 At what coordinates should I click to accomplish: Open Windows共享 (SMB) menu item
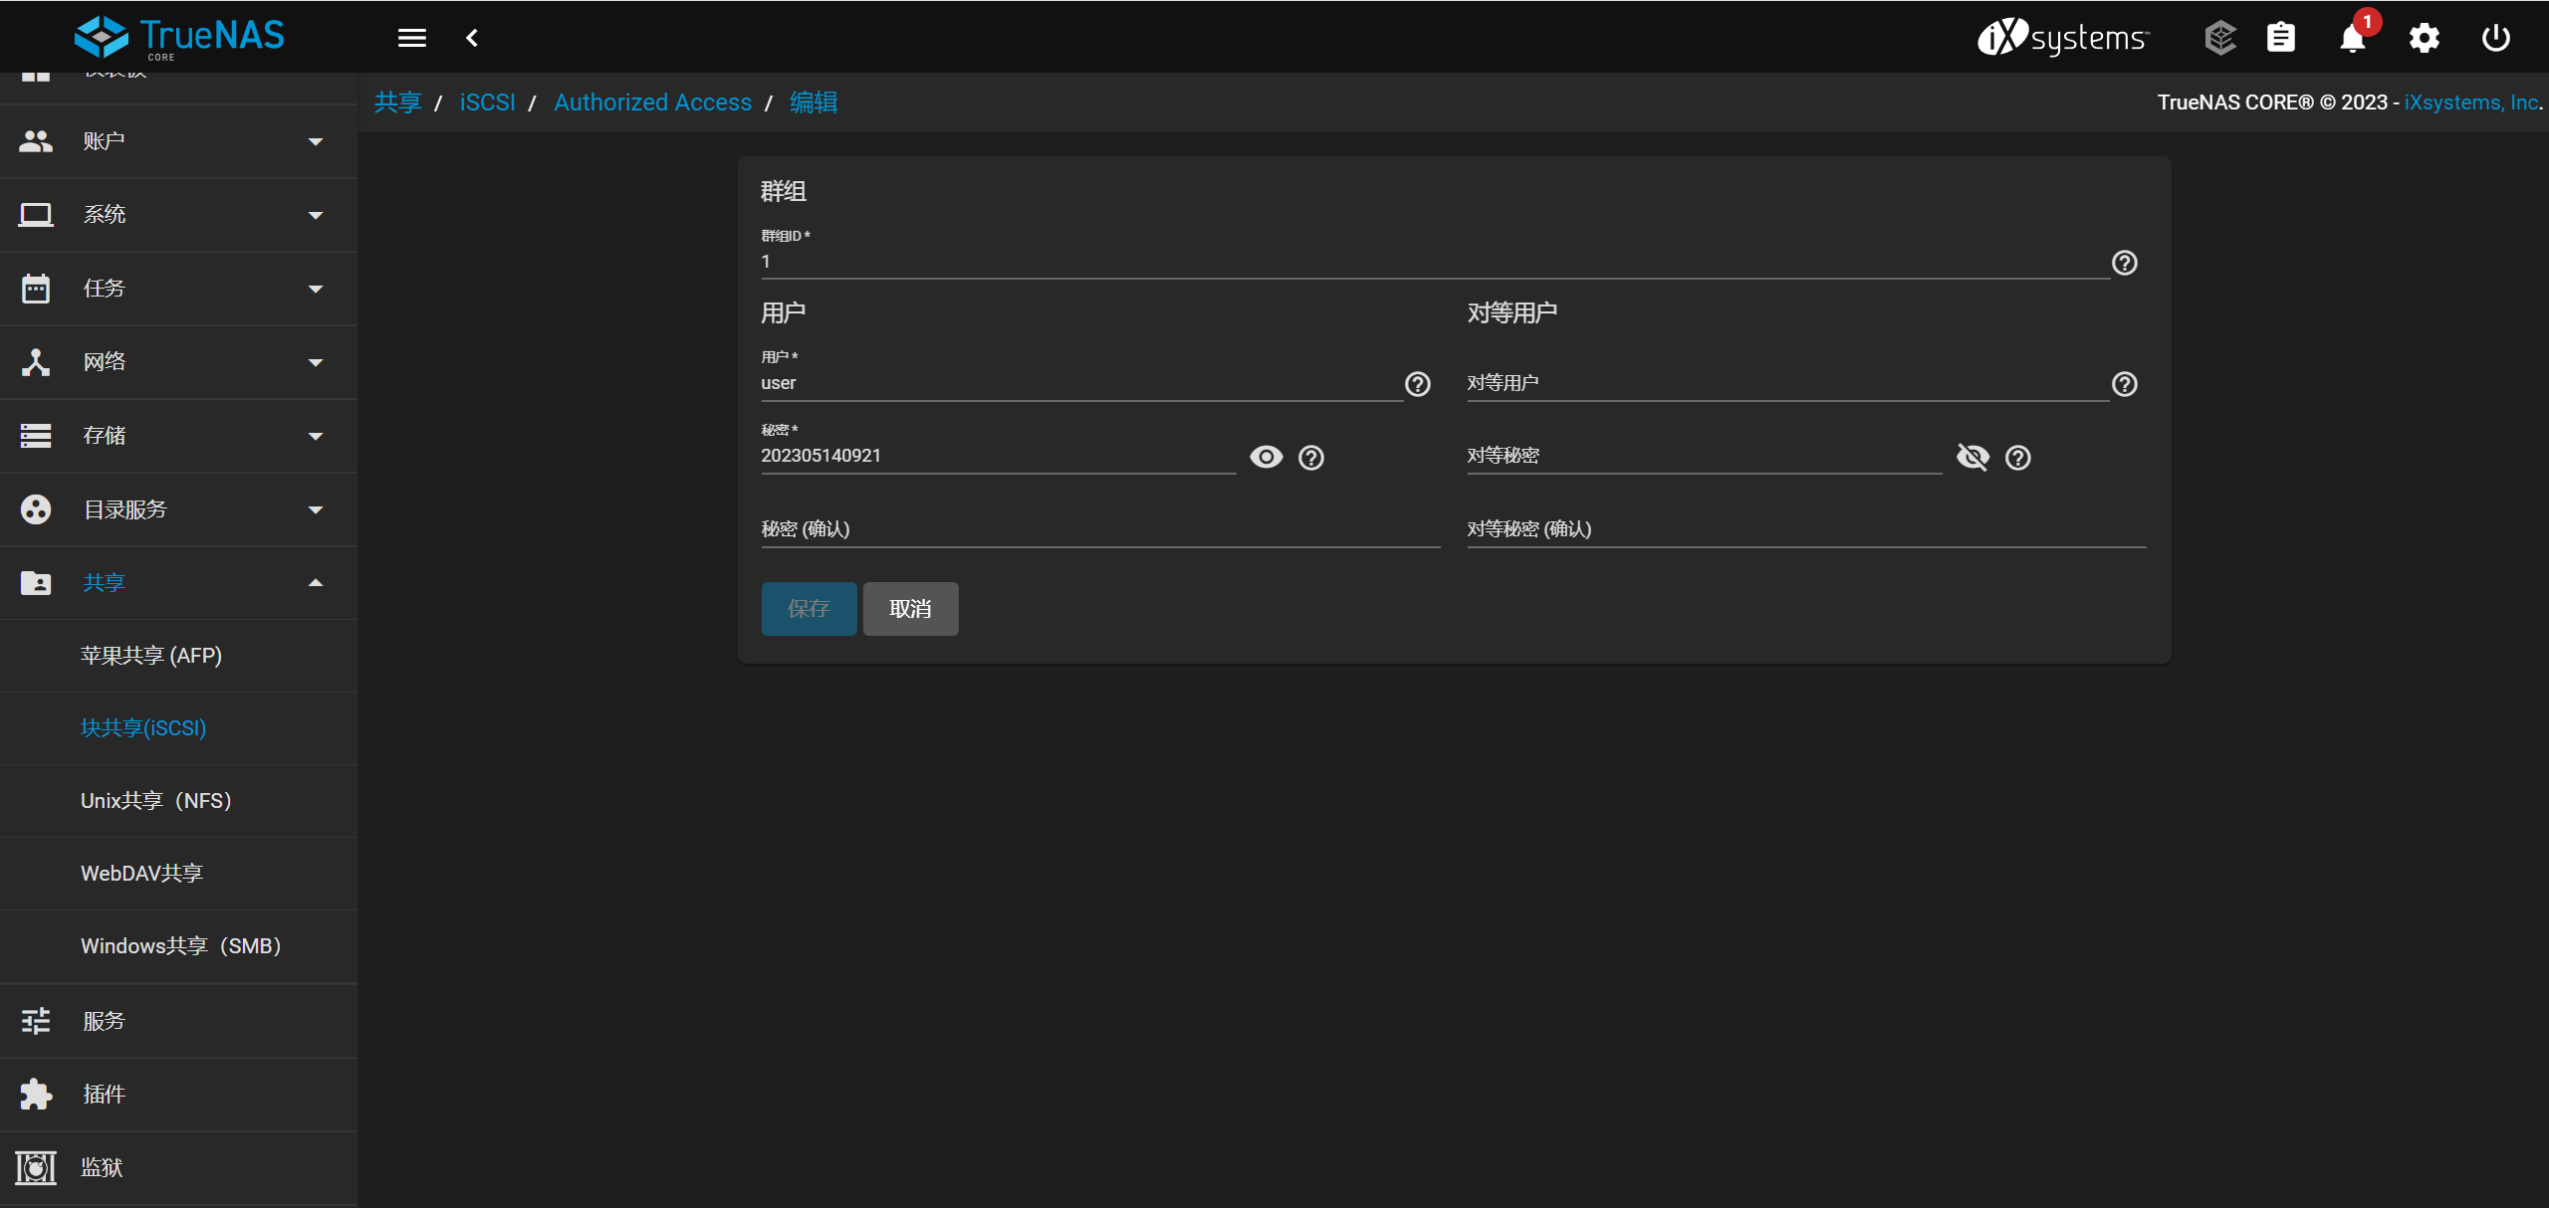[180, 946]
